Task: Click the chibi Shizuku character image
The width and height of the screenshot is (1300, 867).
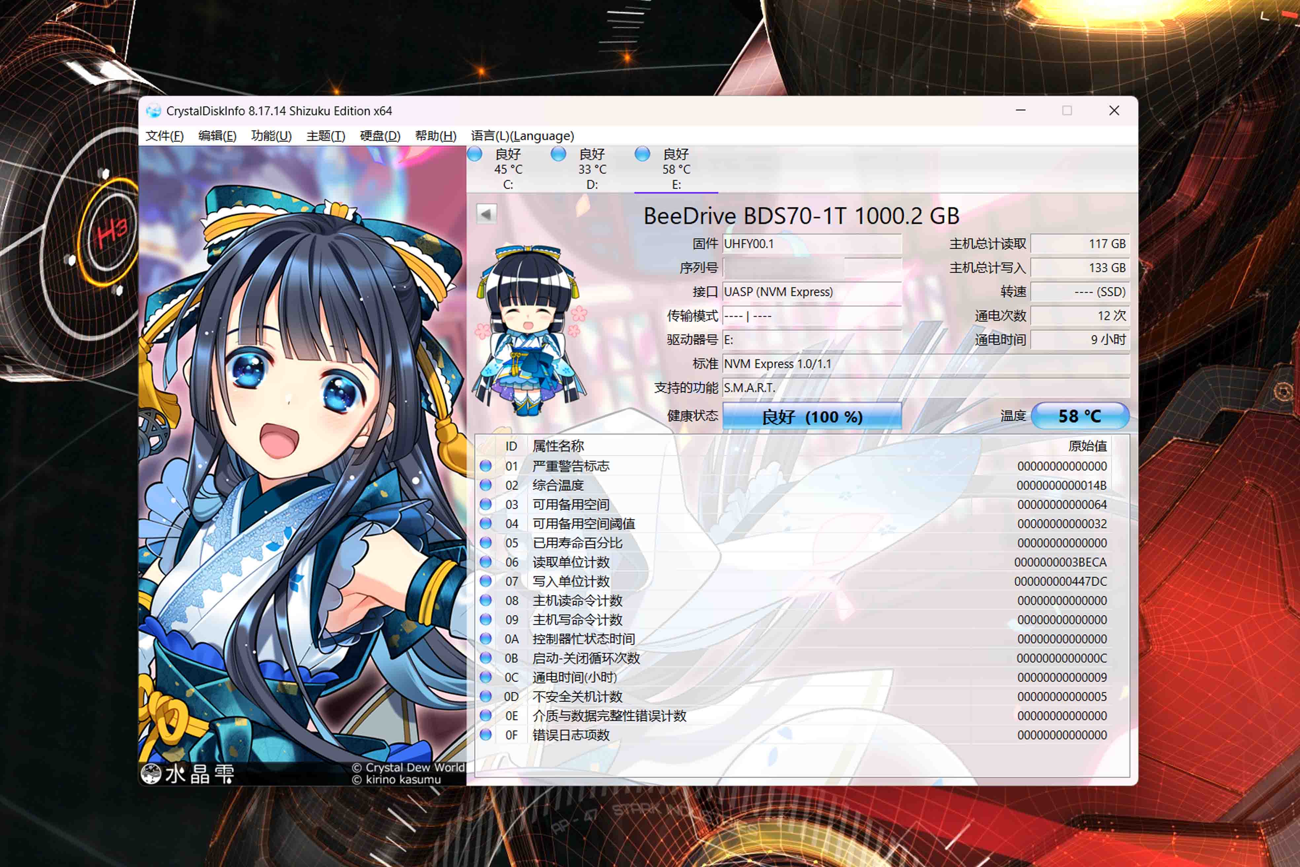Action: click(529, 331)
